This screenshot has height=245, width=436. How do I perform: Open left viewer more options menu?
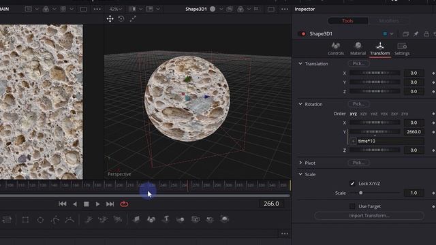click(97, 9)
